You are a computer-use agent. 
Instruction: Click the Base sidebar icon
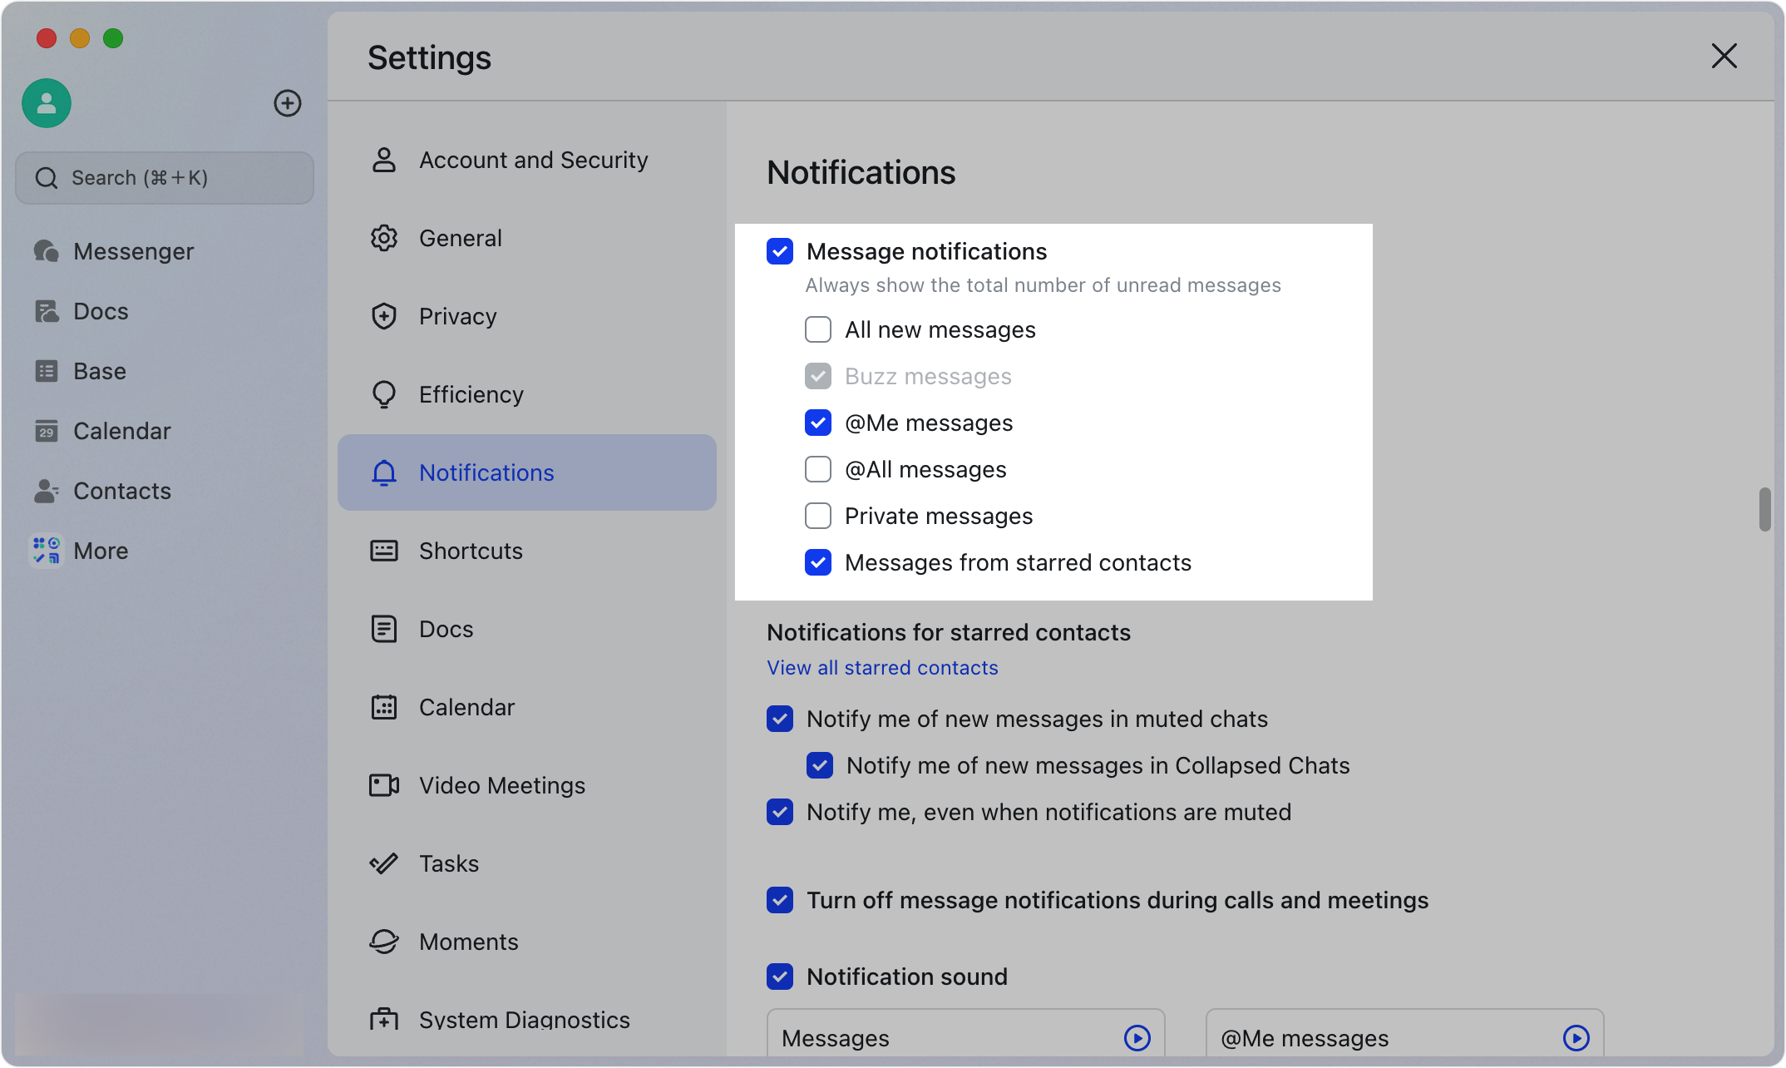coord(47,371)
